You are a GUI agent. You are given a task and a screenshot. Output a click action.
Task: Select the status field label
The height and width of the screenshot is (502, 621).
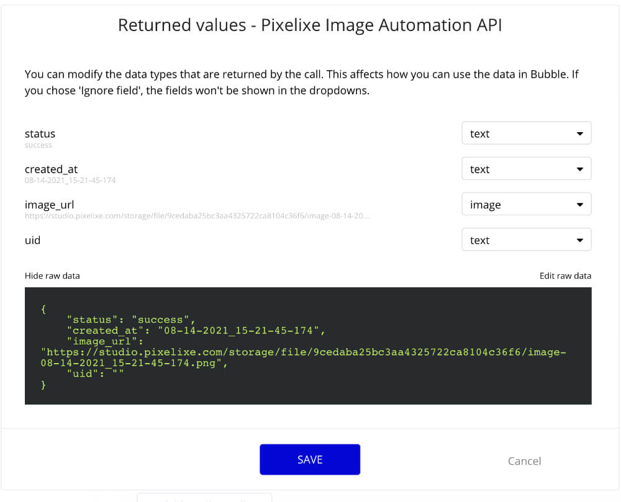[x=40, y=133]
